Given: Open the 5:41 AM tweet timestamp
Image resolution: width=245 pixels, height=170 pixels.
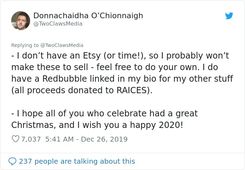Looking at the screenshot, I should tap(59, 139).
